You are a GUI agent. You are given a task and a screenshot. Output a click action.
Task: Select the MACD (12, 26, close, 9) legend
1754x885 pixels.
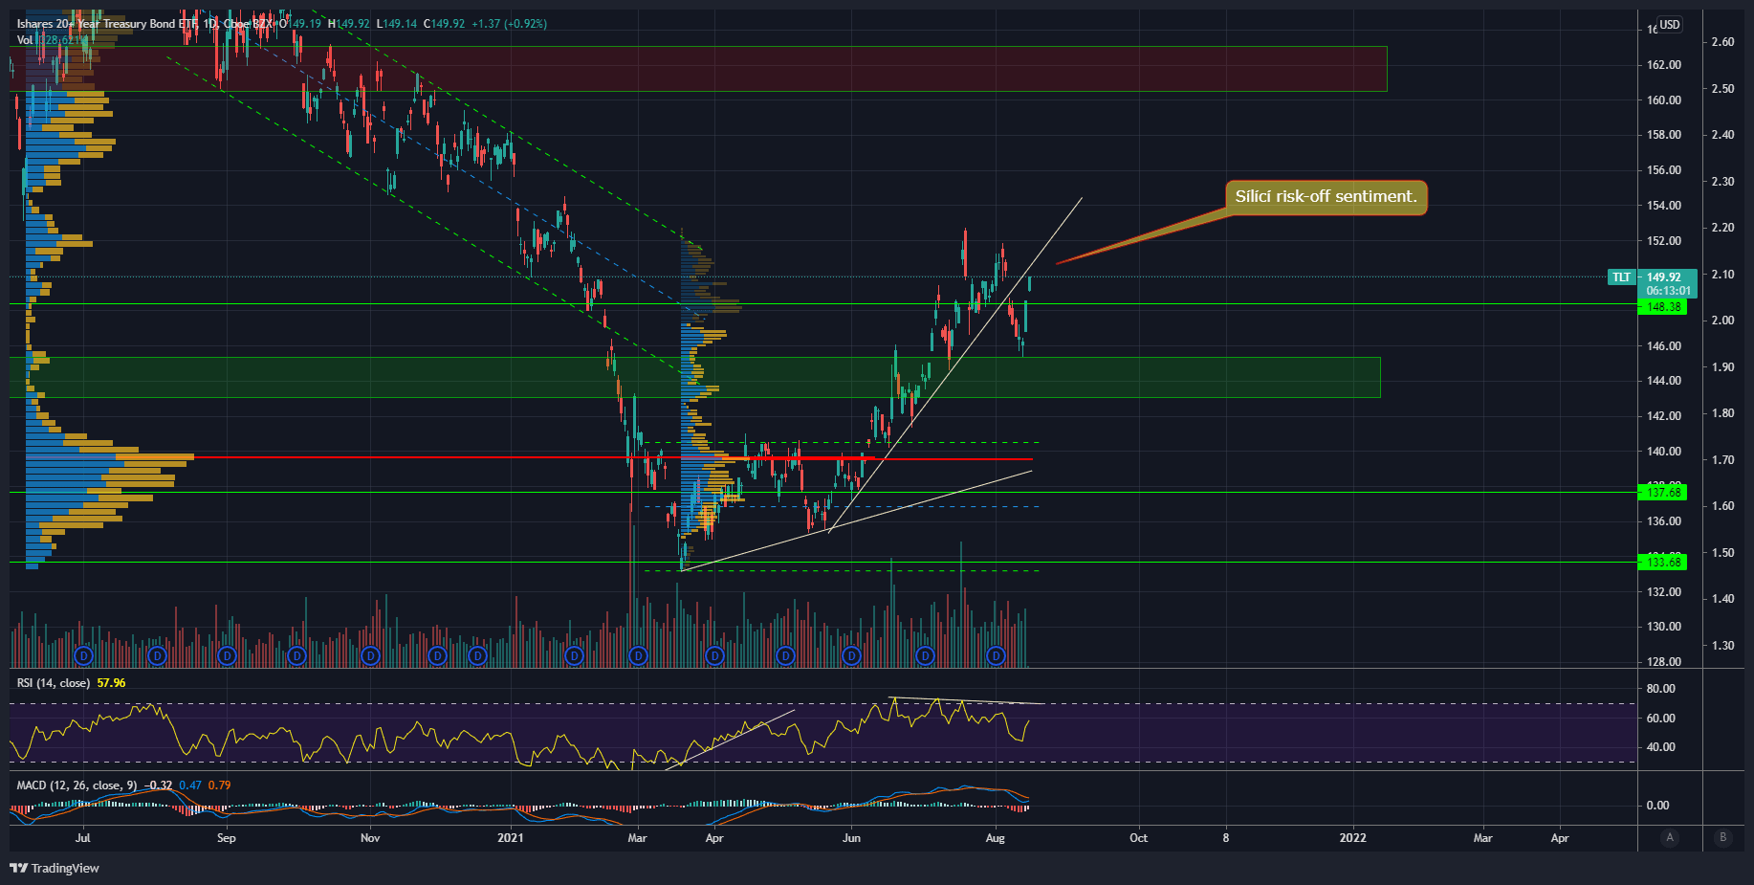pos(77,785)
